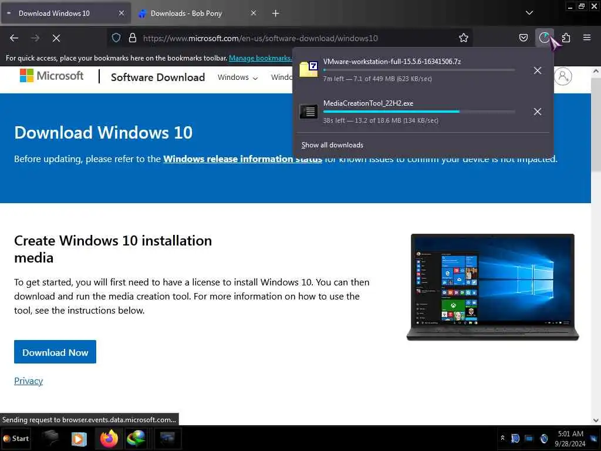Image resolution: width=601 pixels, height=451 pixels.
Task: Click the VMware download progress bar
Action: 419,70
